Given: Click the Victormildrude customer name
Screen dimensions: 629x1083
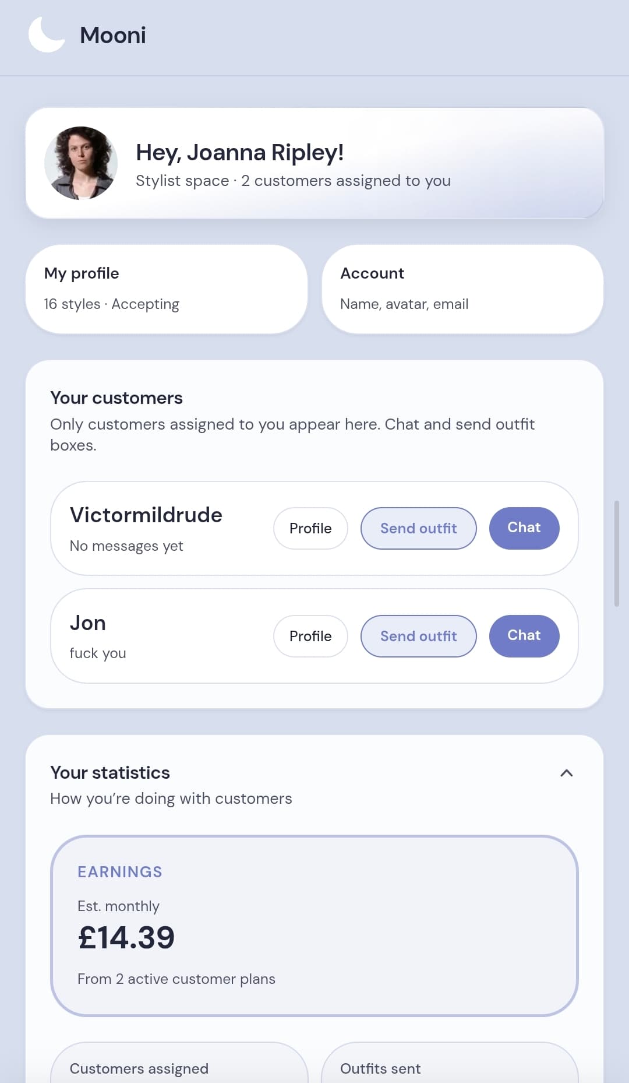Looking at the screenshot, I should point(146,515).
